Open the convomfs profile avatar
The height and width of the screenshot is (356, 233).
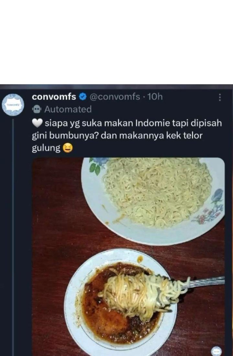click(x=13, y=105)
